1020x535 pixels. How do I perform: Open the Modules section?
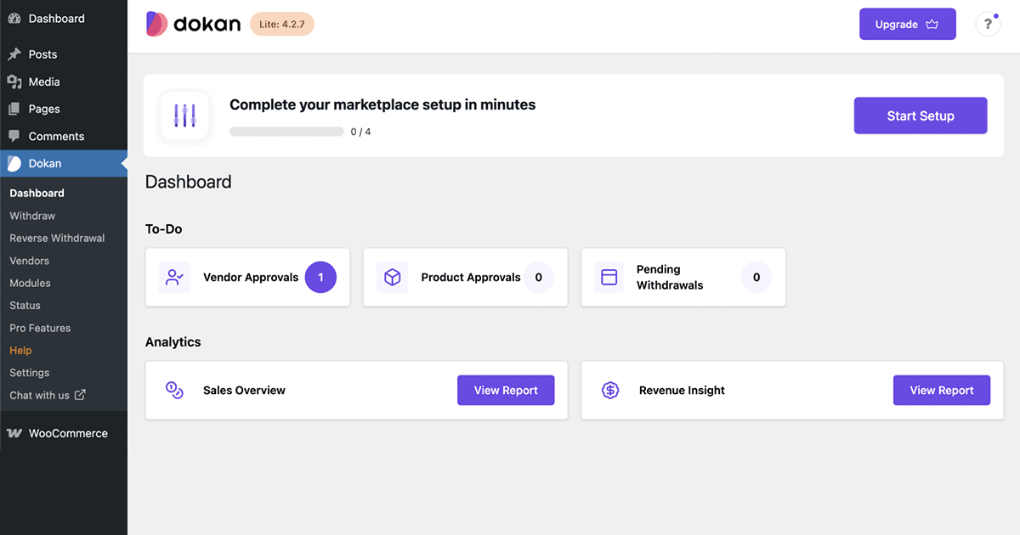coord(30,283)
